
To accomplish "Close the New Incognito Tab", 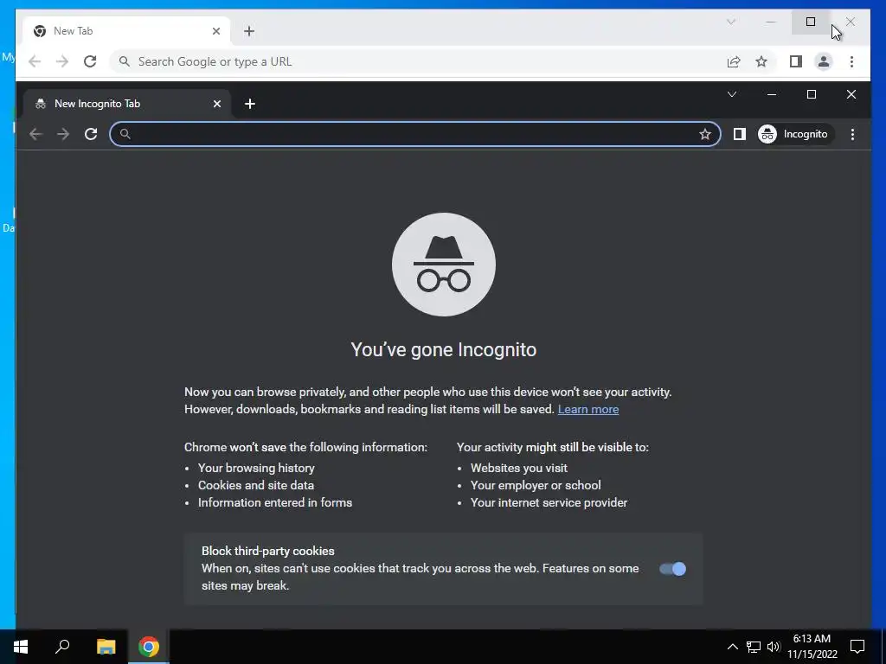I will click(217, 104).
